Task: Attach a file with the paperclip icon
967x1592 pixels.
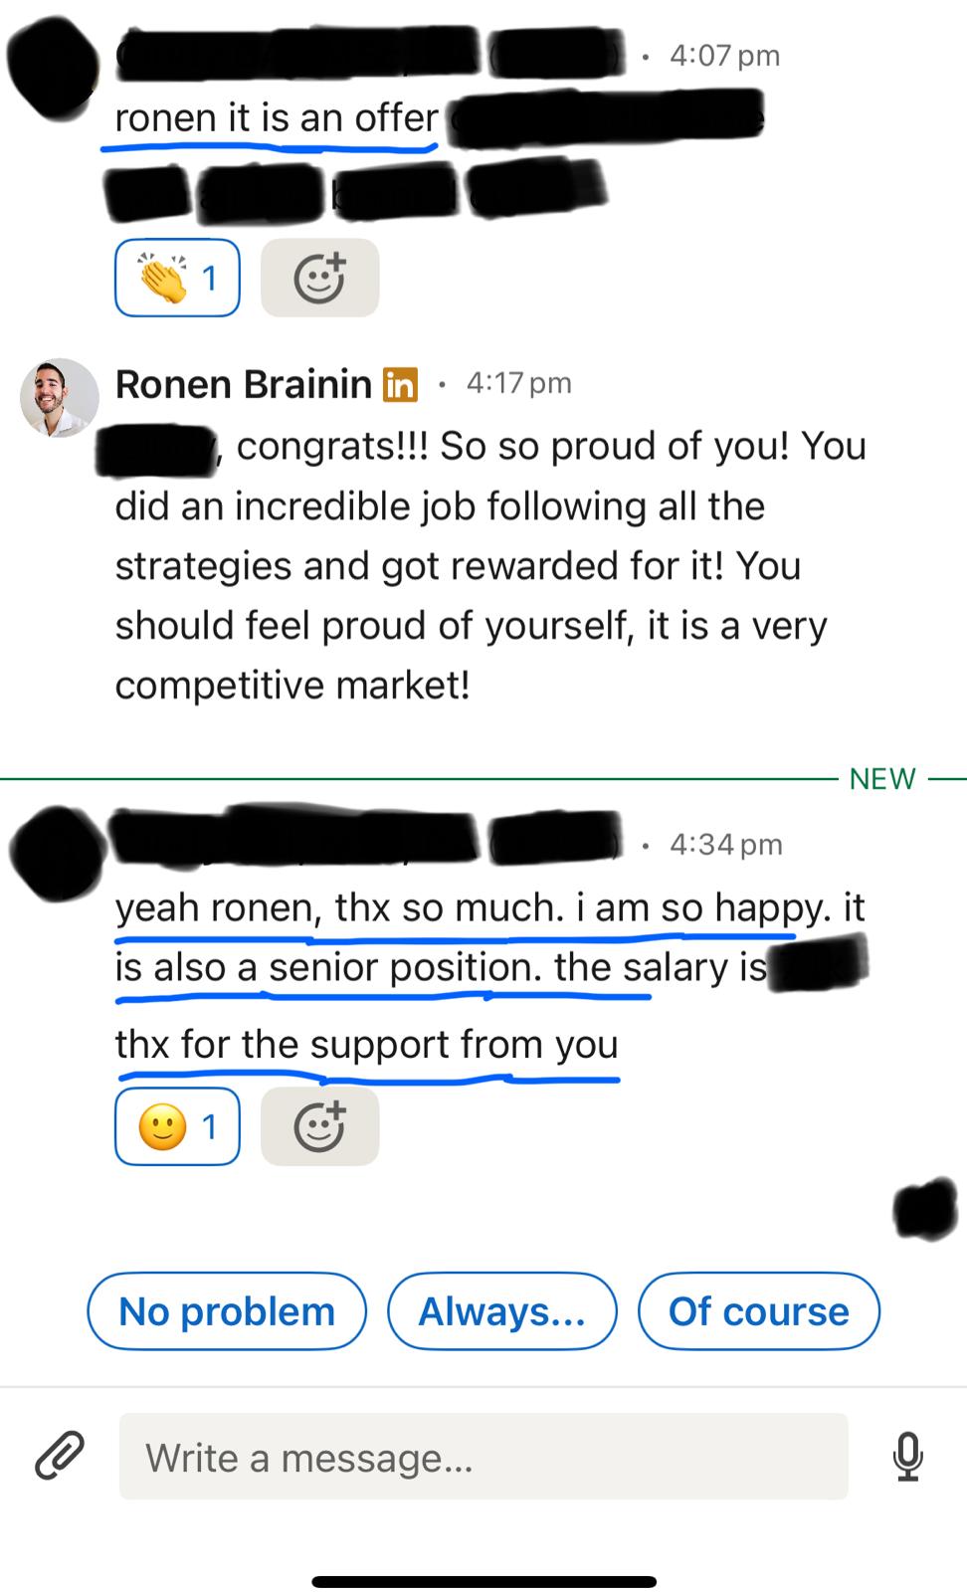Action: tap(60, 1457)
